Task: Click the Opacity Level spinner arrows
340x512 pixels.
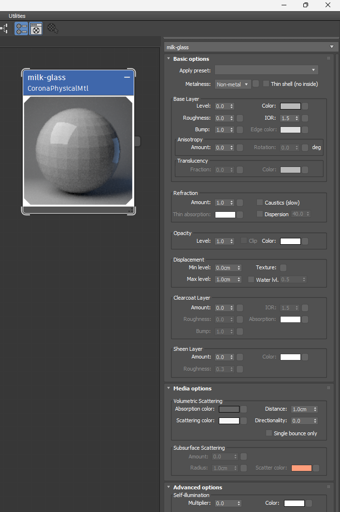Action: (x=231, y=241)
